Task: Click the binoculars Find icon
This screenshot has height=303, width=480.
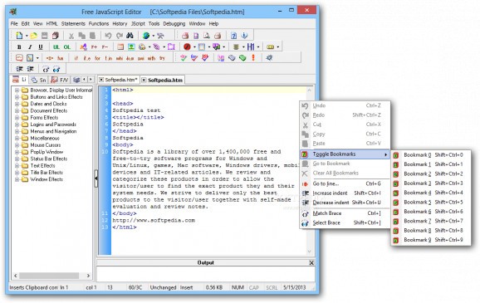Action: click(x=130, y=36)
